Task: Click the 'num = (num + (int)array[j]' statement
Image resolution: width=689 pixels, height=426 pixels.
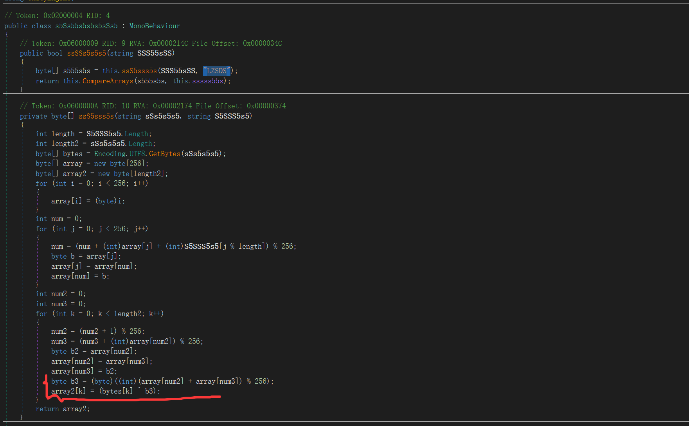Action: pos(174,246)
